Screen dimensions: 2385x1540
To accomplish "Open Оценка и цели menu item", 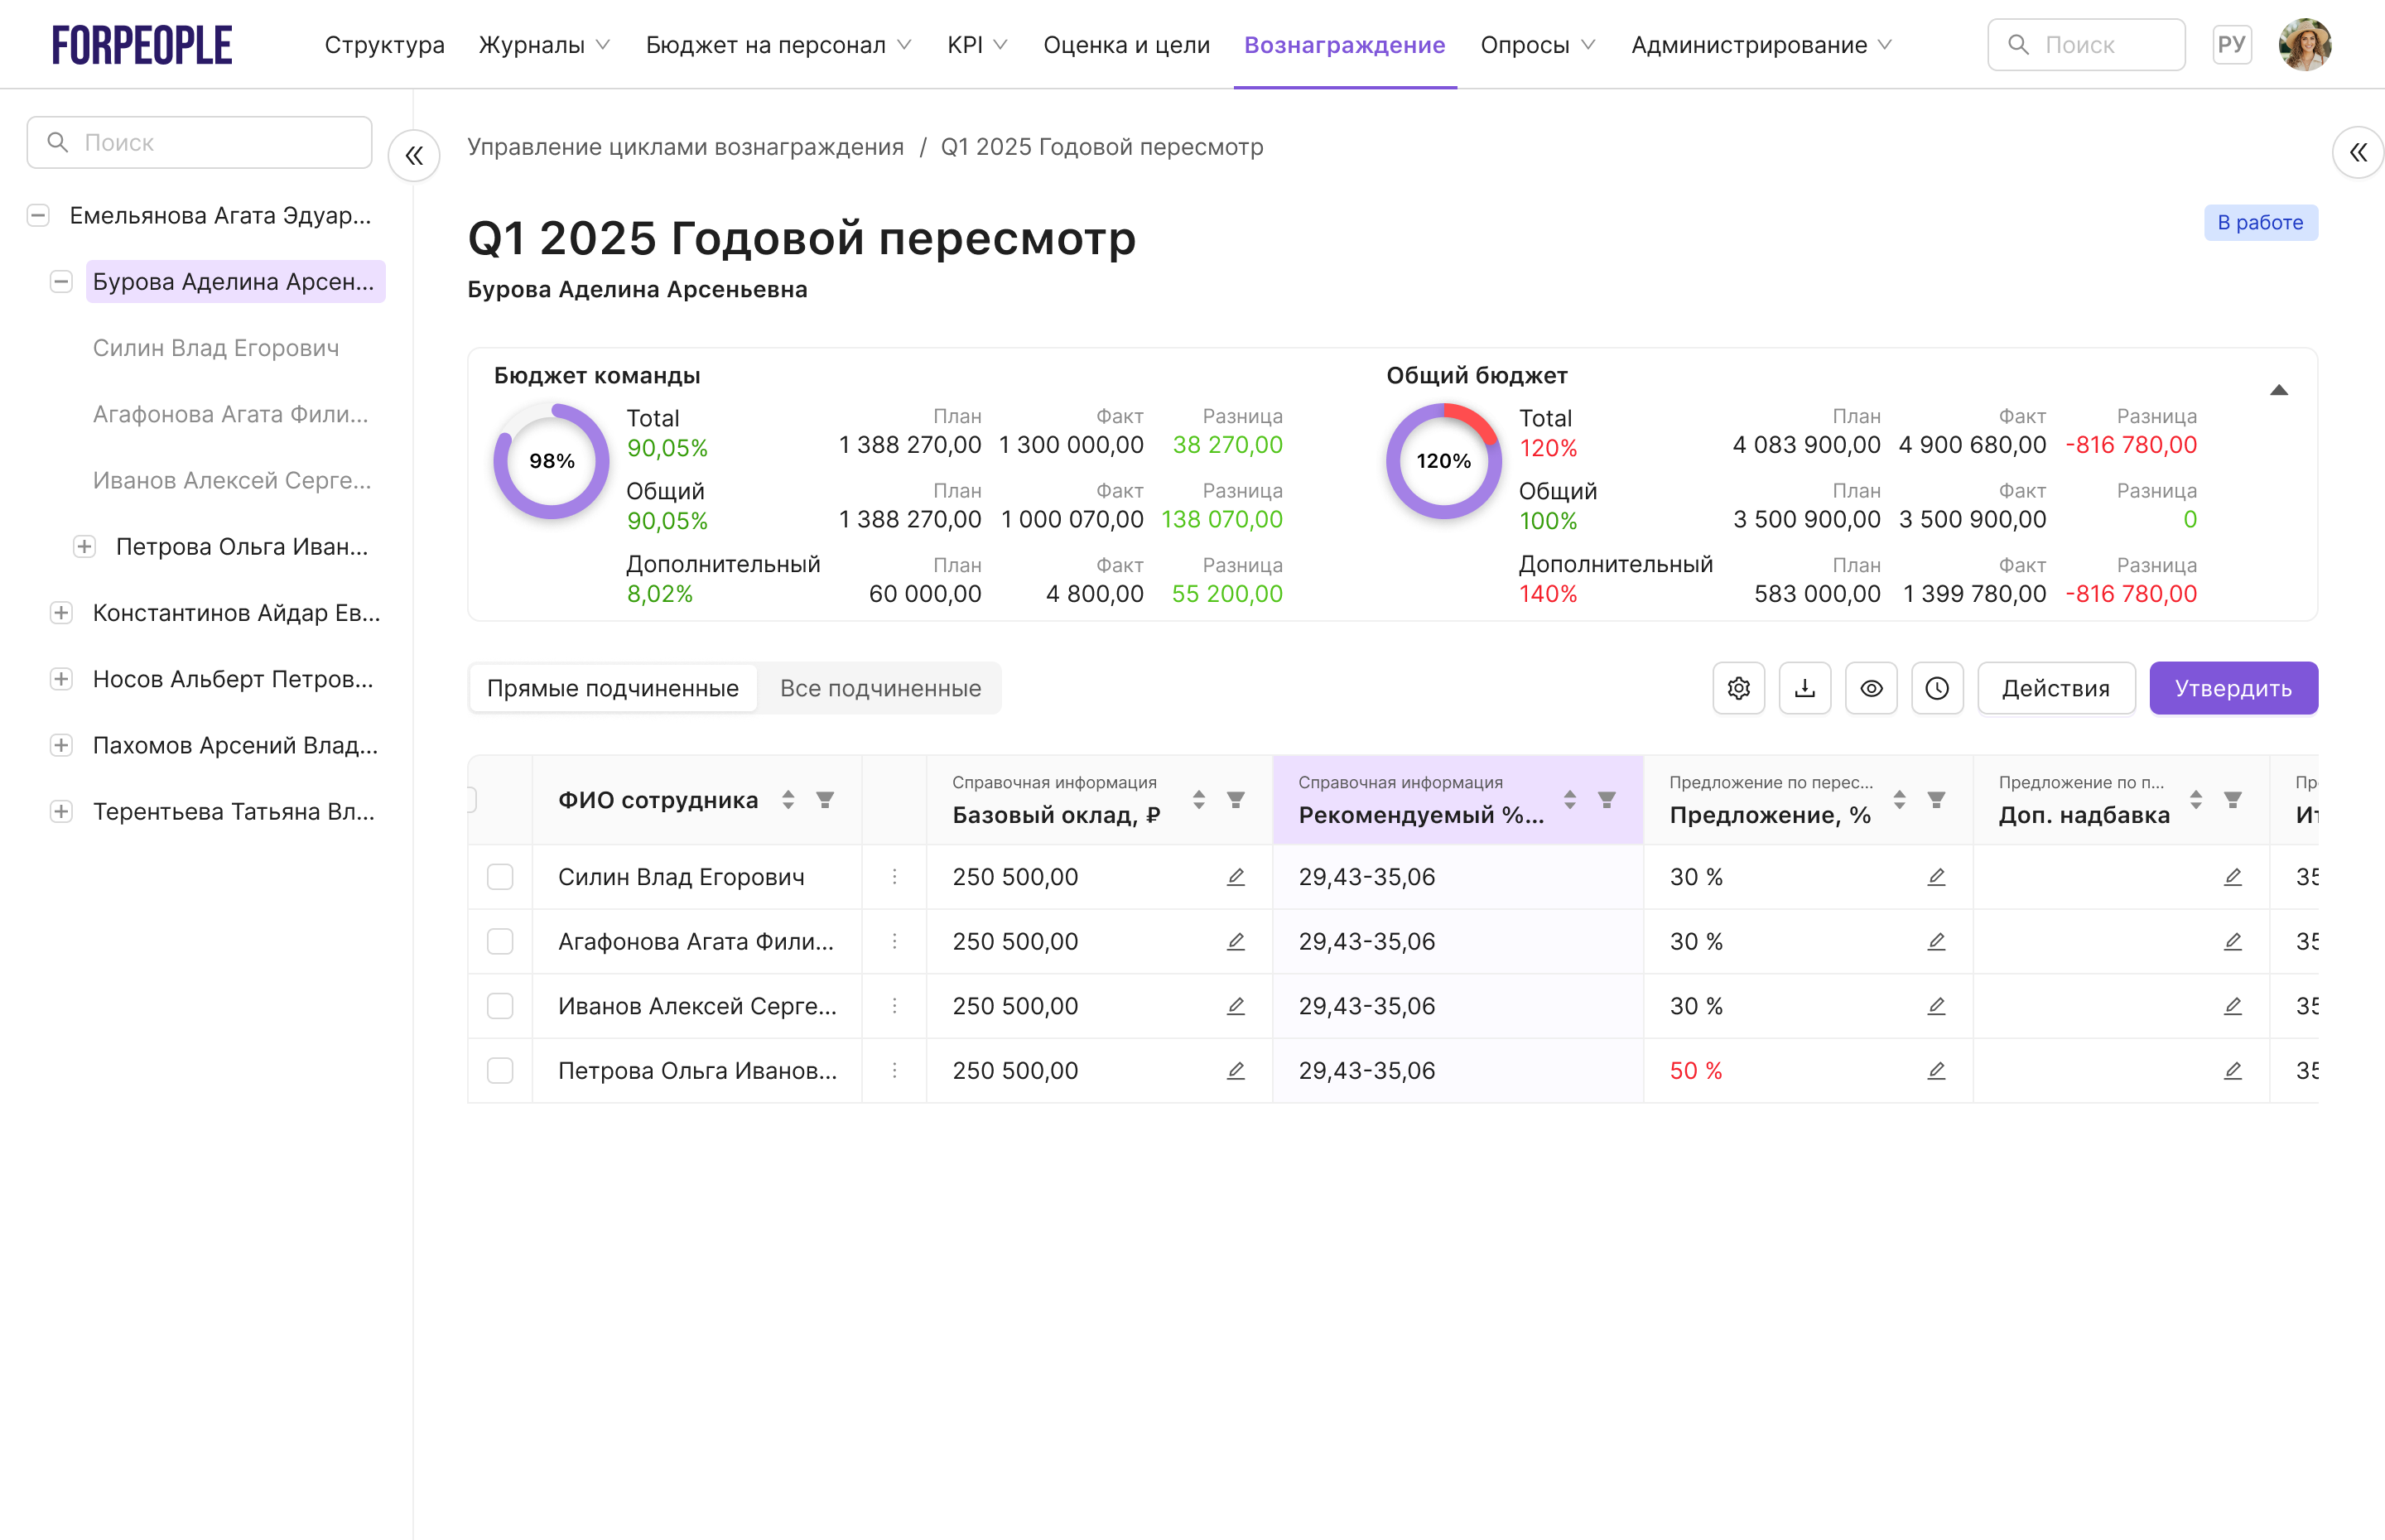I will click(1126, 45).
